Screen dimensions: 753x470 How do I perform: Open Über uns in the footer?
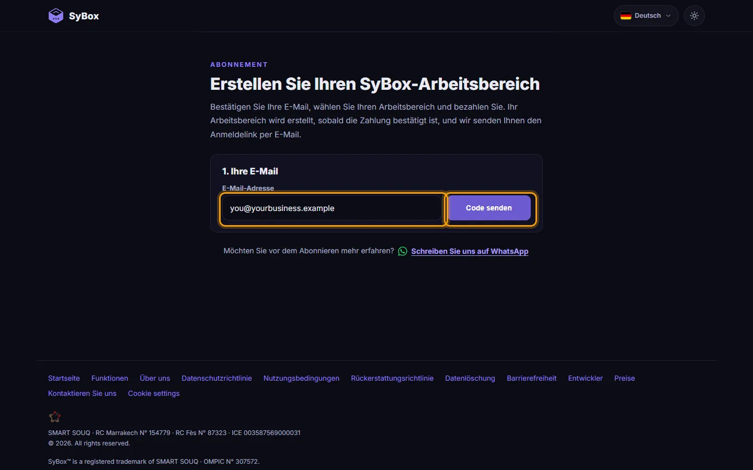(155, 378)
